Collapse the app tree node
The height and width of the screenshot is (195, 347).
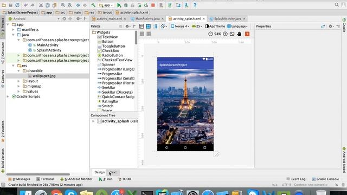coord(8,24)
